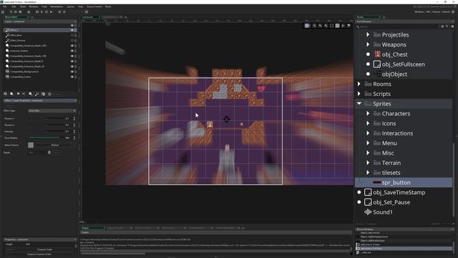Screen dimensions: 458x258
Task: Toggle the room grid icon in canvas toolbar
Action: pos(307,26)
